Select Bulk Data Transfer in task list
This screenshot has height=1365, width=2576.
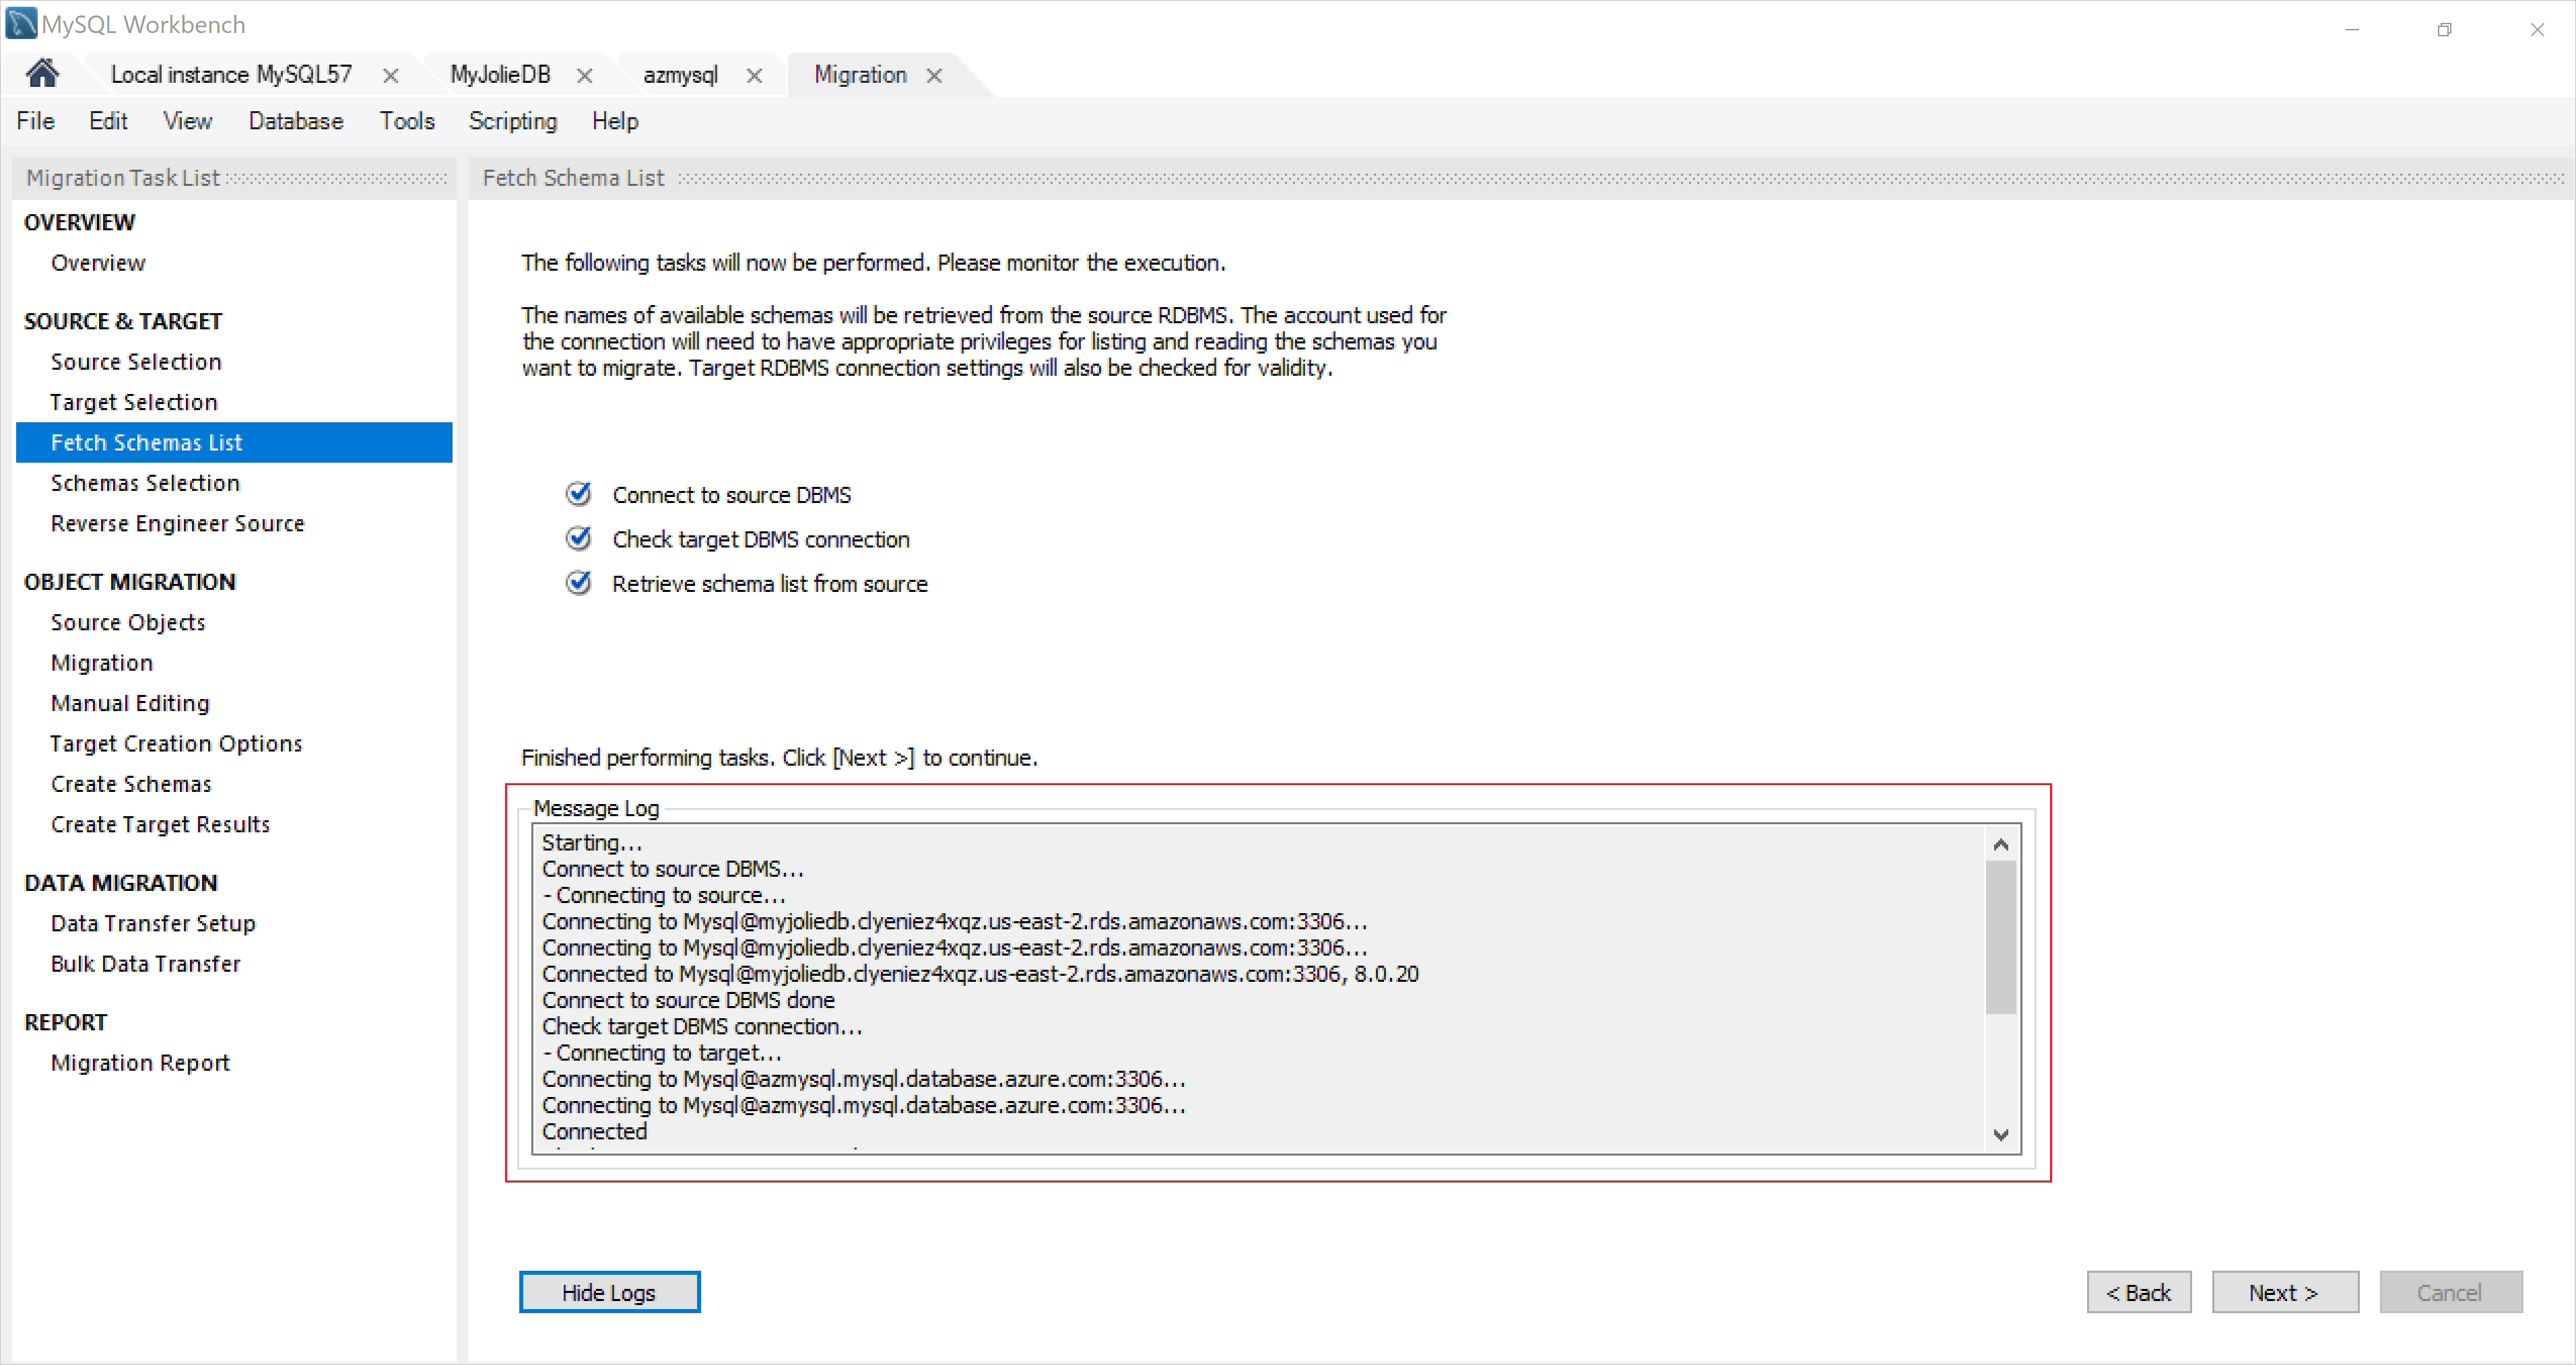click(145, 963)
